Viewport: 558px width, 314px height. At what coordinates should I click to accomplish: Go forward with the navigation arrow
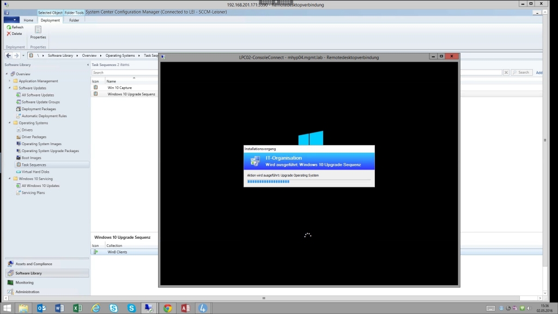click(16, 56)
